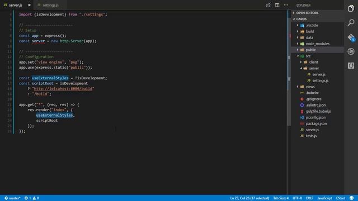Image resolution: width=358 pixels, height=201 pixels.
Task: Click the open changes icon in editor toolbar
Action: coord(268,5)
